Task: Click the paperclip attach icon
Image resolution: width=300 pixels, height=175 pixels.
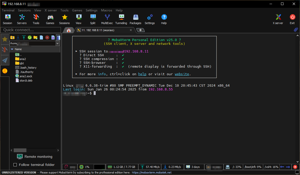Action: pyautogui.click(x=296, y=30)
